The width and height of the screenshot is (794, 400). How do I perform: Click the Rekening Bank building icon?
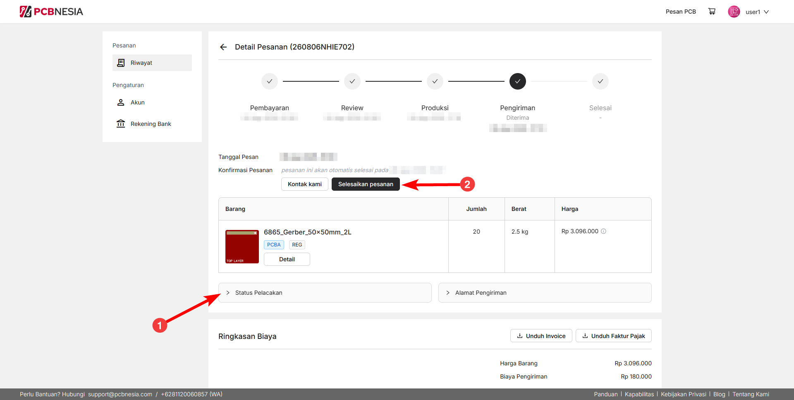pyautogui.click(x=121, y=124)
